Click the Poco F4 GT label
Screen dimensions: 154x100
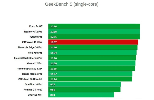pyautogui.click(x=36, y=26)
